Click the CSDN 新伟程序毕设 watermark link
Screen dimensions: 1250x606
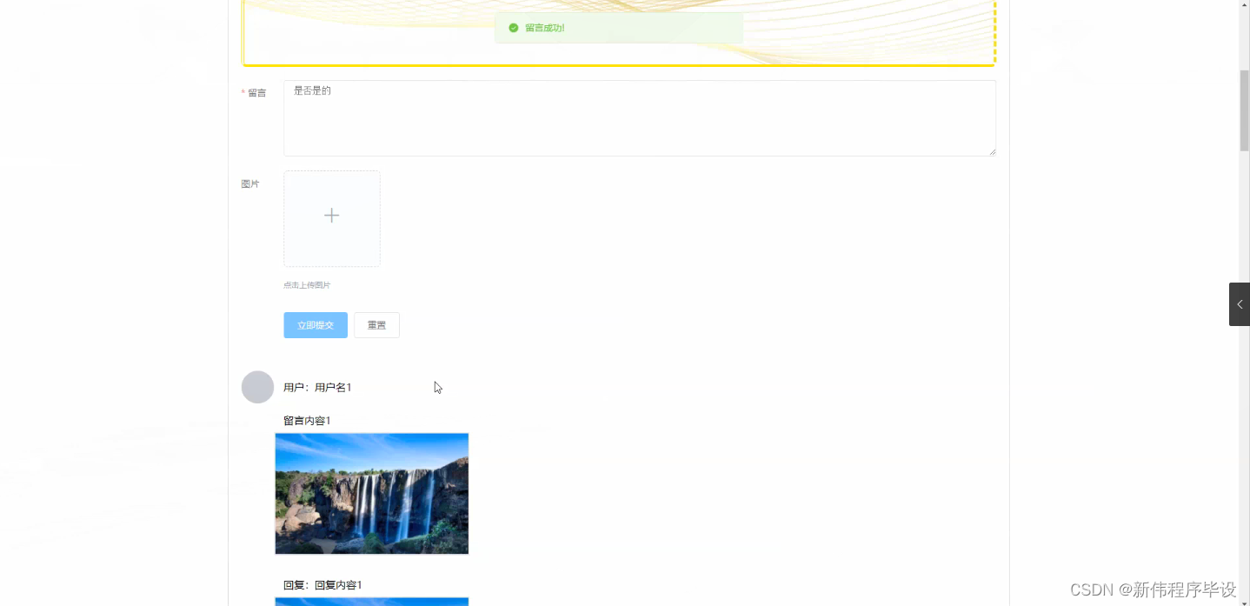click(x=1154, y=589)
